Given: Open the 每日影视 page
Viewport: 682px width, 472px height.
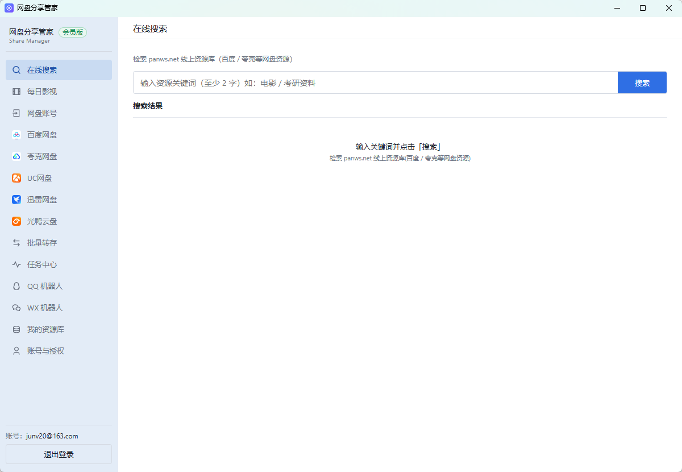Looking at the screenshot, I should 59,92.
